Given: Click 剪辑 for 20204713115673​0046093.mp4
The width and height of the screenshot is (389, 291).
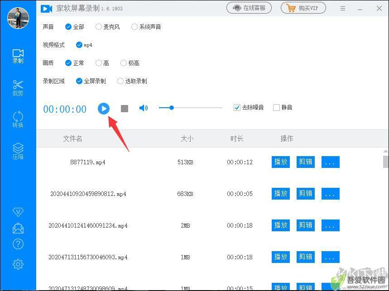Looking at the screenshot, I should pyautogui.click(x=306, y=257).
